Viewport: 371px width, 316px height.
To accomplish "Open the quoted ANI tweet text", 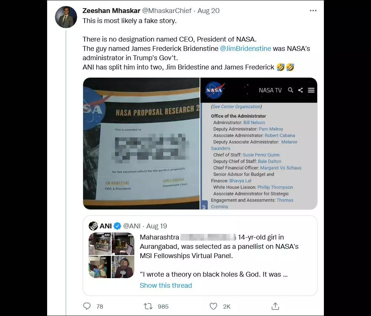I will (x=219, y=255).
